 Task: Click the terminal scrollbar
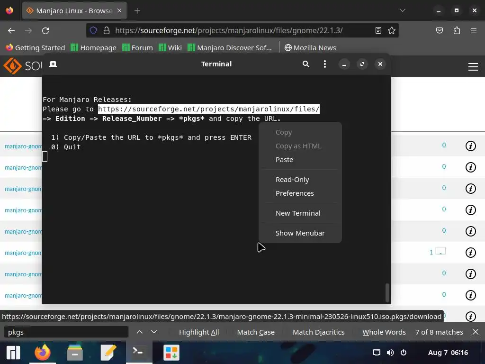pyautogui.click(x=387, y=292)
